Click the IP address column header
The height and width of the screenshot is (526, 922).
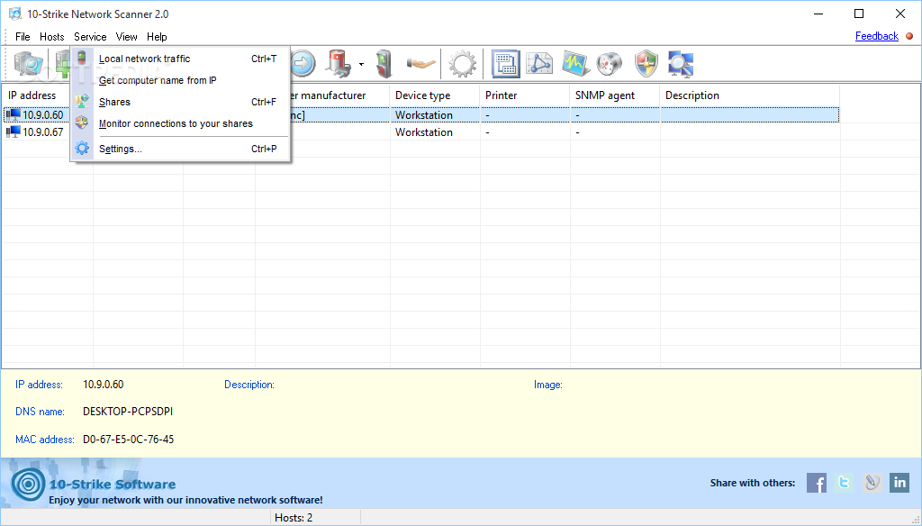coord(36,95)
